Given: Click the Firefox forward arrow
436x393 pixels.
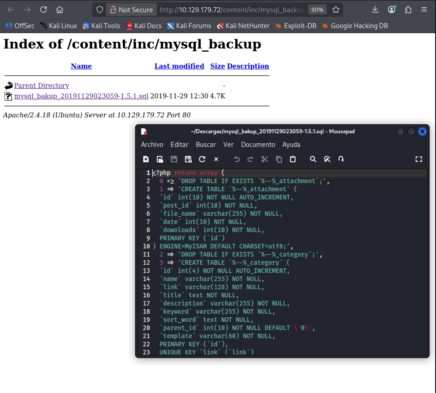Looking at the screenshot, I should coord(27,10).
